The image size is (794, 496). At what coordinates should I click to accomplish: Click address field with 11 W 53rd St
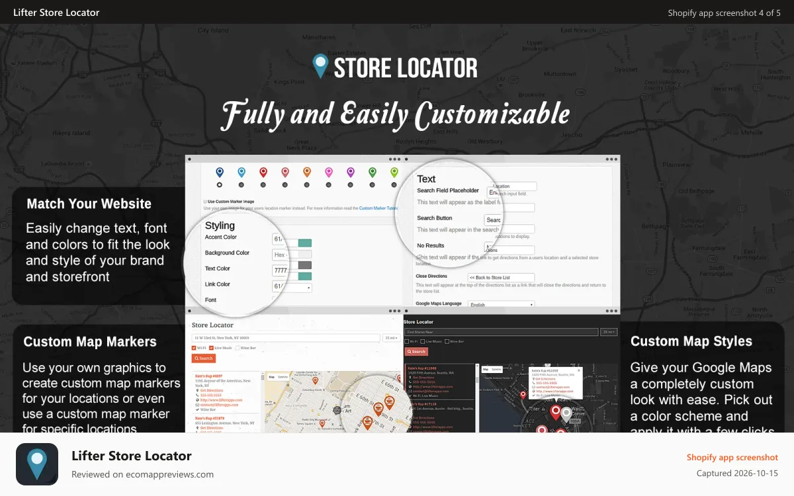click(x=285, y=337)
